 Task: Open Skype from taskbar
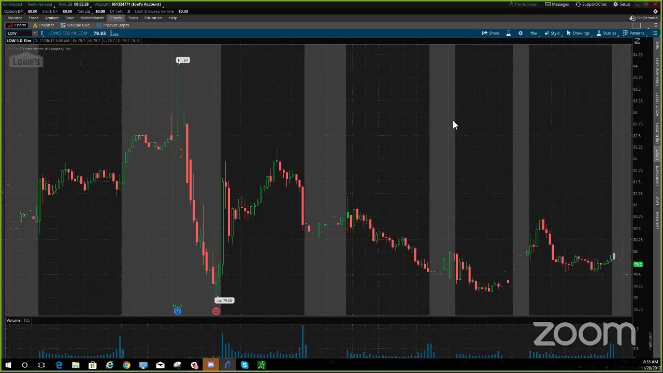(x=244, y=365)
